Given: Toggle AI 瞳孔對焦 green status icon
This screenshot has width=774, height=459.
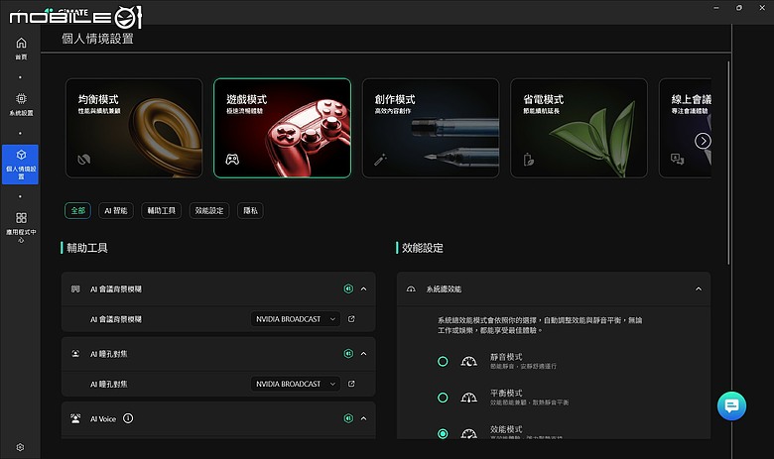Looking at the screenshot, I should coord(348,354).
